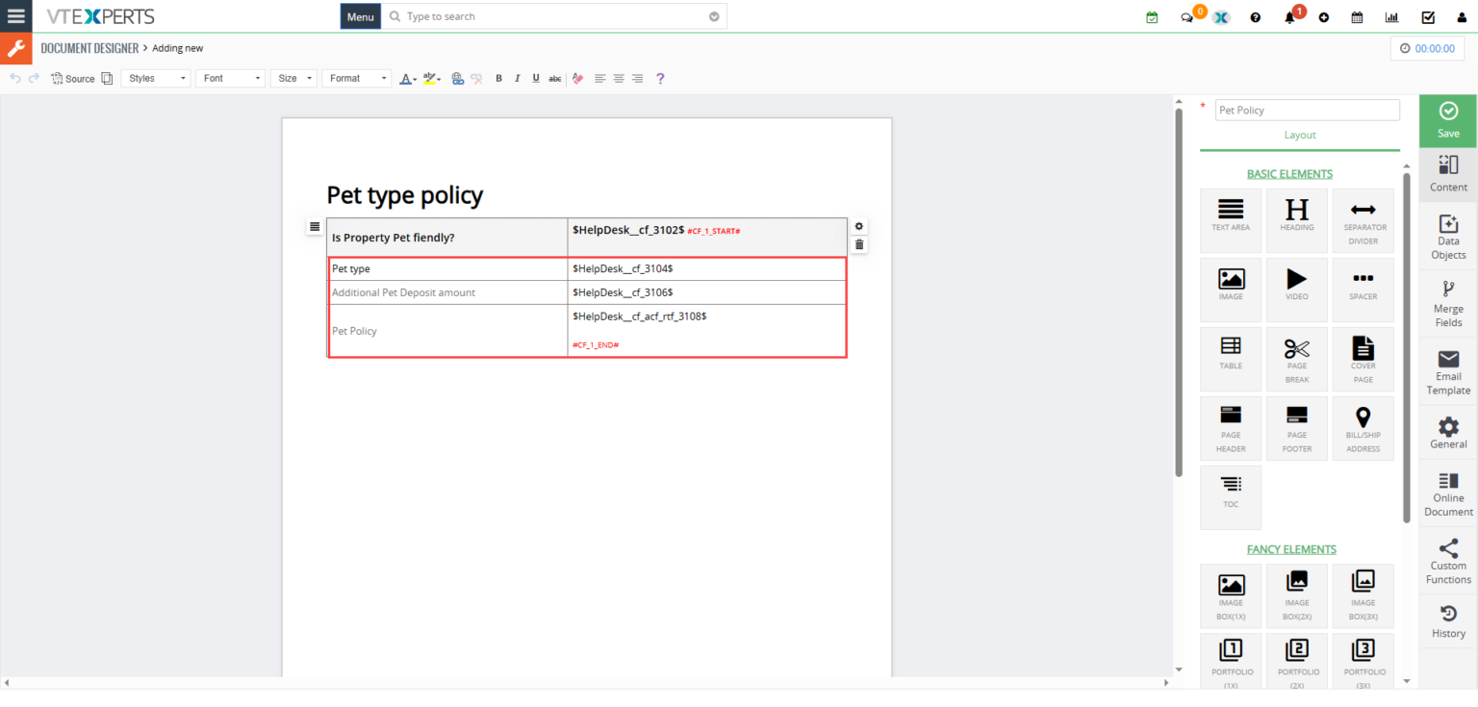Open block settings gear beside table
This screenshot has width=1478, height=707.
click(859, 227)
